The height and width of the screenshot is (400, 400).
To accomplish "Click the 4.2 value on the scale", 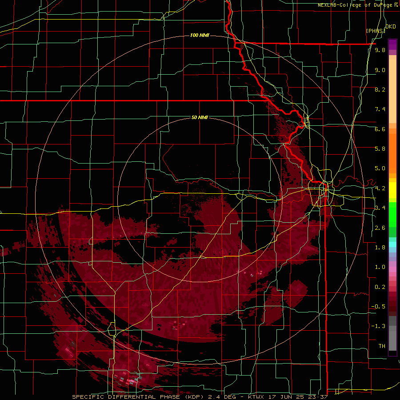I will point(380,188).
